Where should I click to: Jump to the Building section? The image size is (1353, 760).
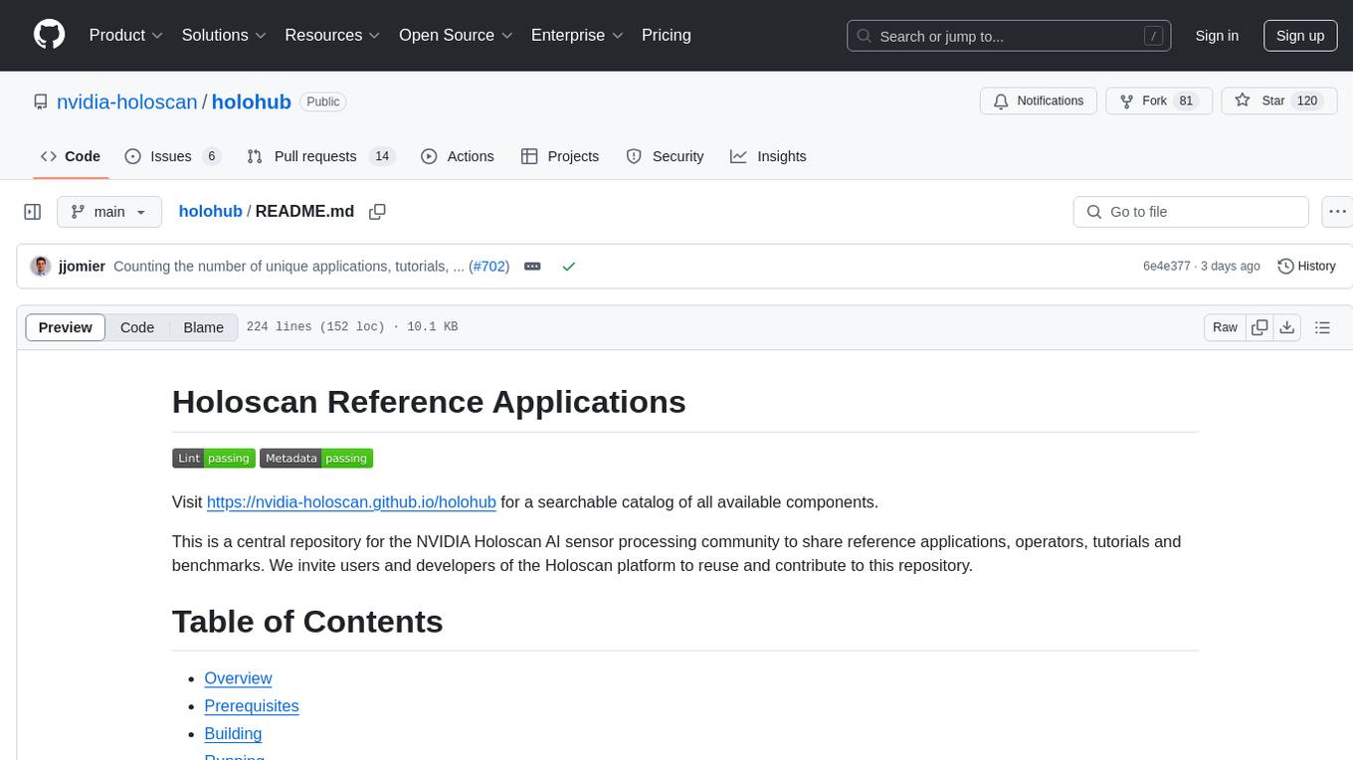(233, 734)
